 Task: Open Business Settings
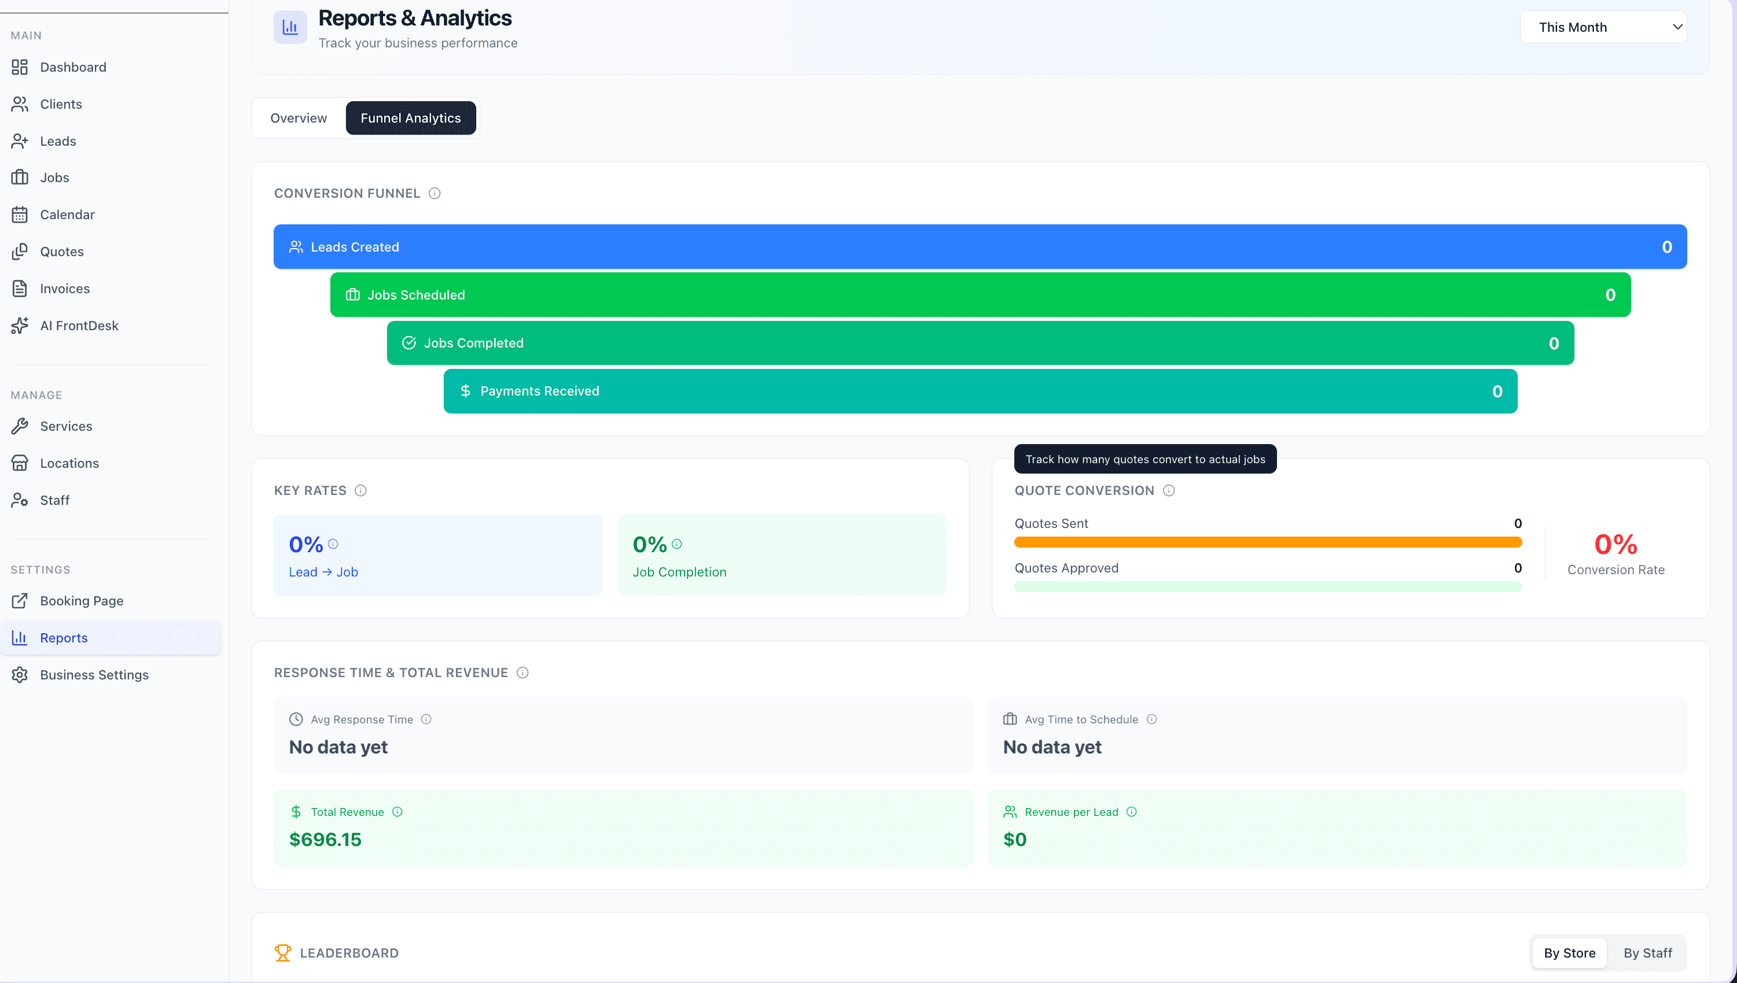click(x=93, y=674)
